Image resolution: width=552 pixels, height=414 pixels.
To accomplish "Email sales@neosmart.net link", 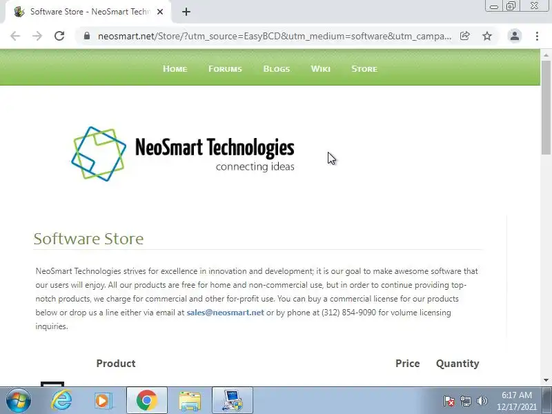I will click(x=225, y=313).
